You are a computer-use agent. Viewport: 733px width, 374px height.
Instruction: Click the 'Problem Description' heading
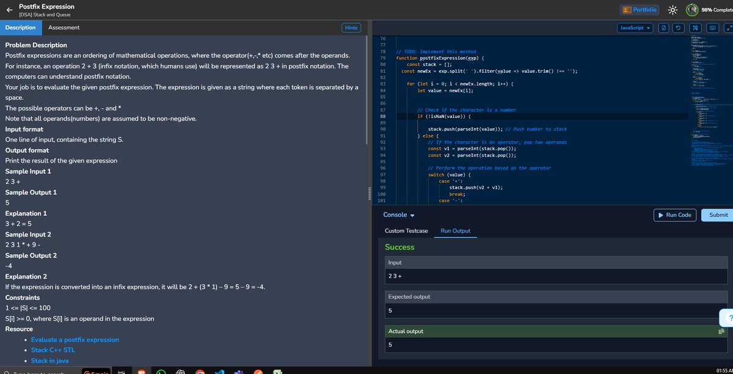[x=36, y=45]
